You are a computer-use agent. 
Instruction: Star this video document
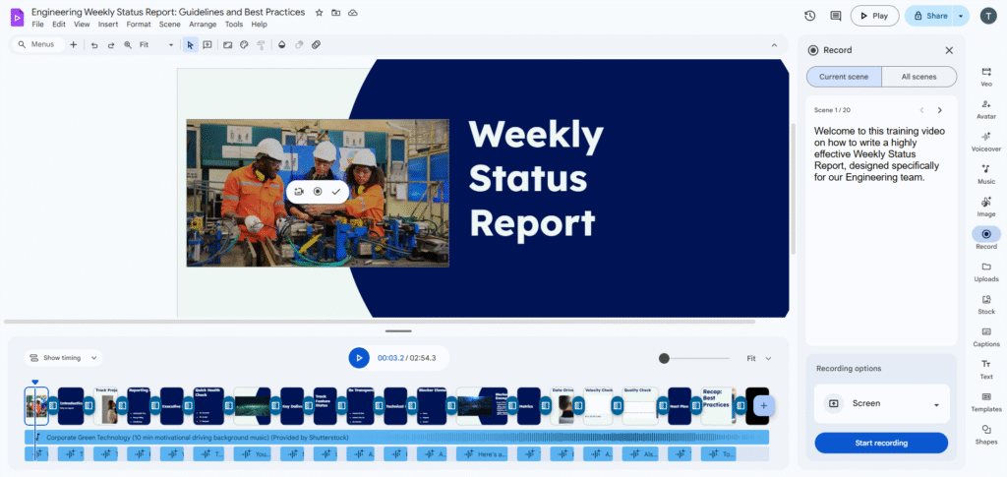coord(319,12)
